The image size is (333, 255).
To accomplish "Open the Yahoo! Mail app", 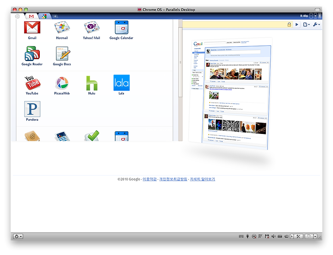I will (x=92, y=27).
